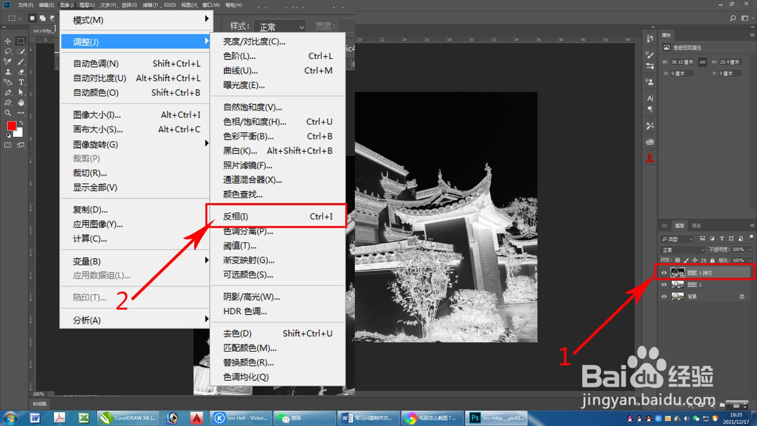Click the W/H link button in Properties
This screenshot has height=426, width=757.
click(x=702, y=62)
